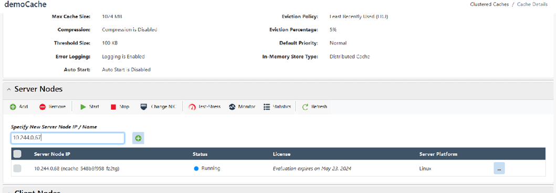
Task: Click the Add server node toolbar button
Action: coord(19,107)
